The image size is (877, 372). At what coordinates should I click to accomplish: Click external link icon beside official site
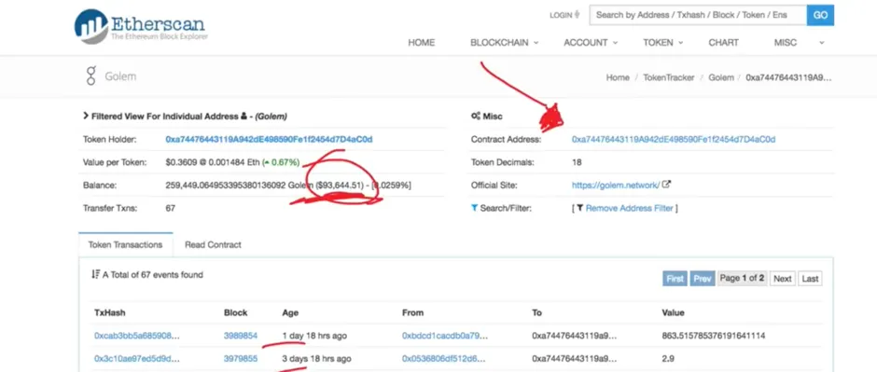667,185
